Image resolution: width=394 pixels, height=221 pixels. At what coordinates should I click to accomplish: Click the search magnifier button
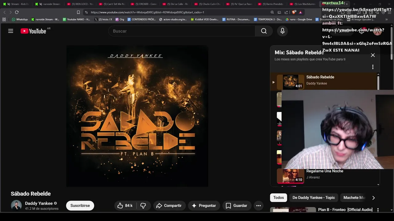click(264, 31)
